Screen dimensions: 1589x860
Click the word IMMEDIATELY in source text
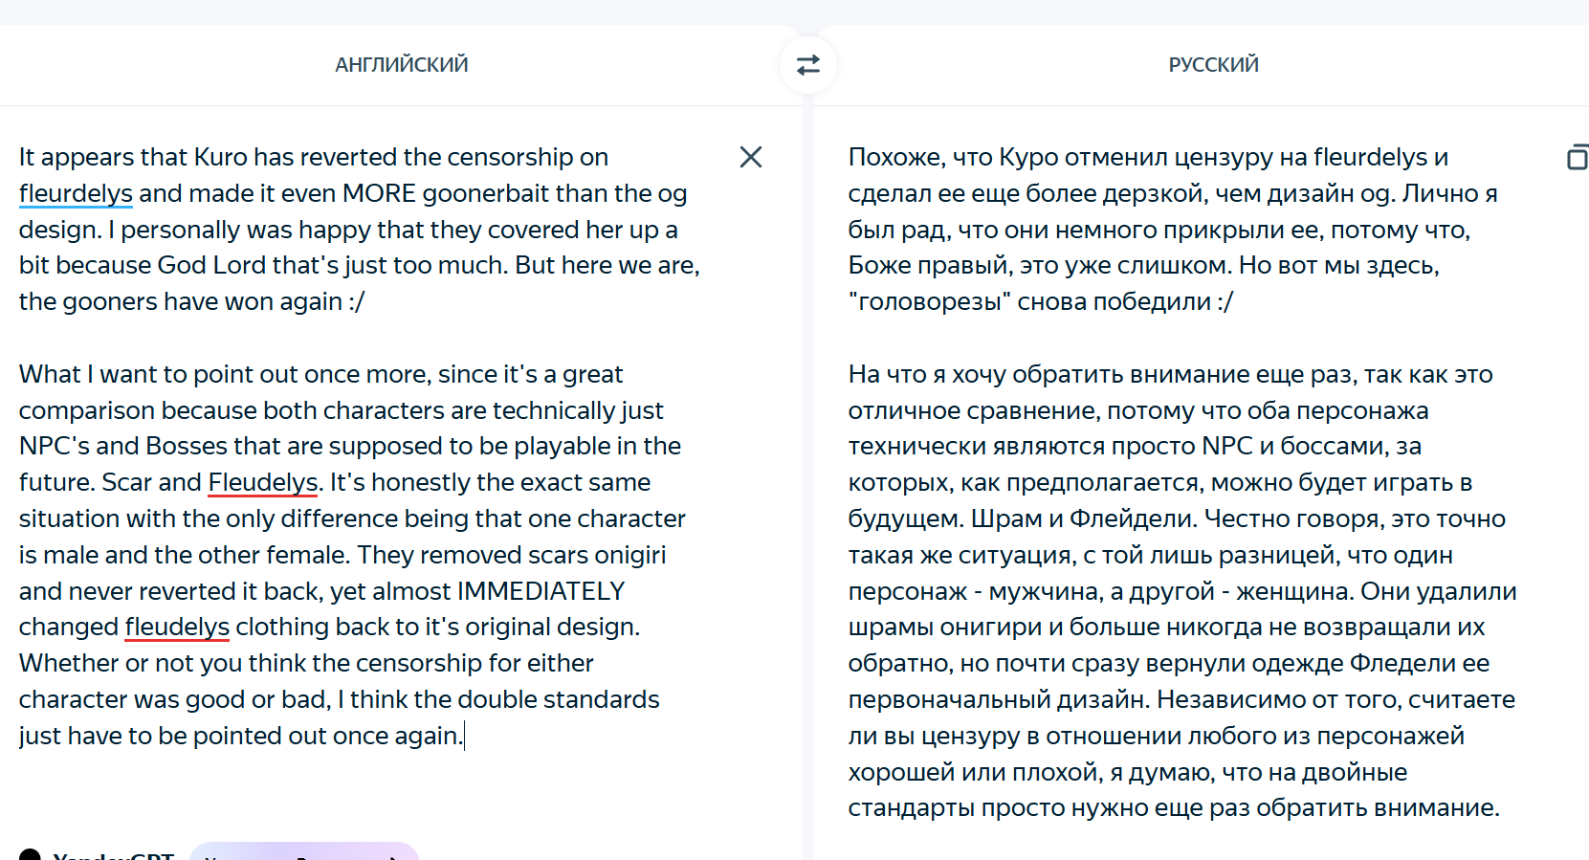(x=541, y=591)
